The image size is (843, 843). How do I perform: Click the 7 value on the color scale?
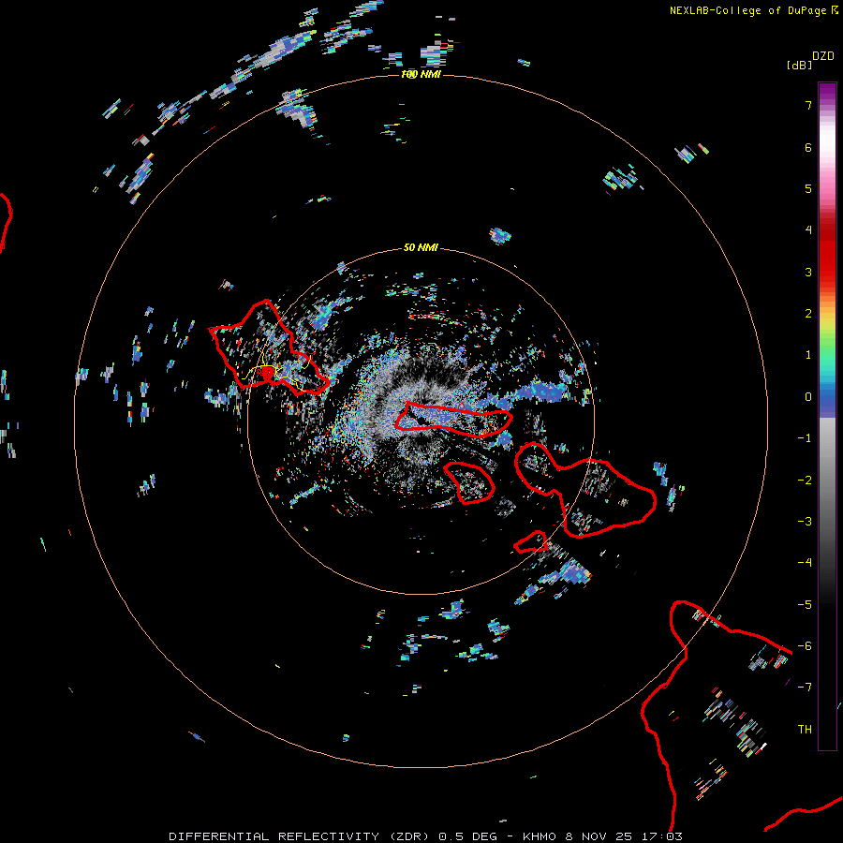(x=808, y=105)
